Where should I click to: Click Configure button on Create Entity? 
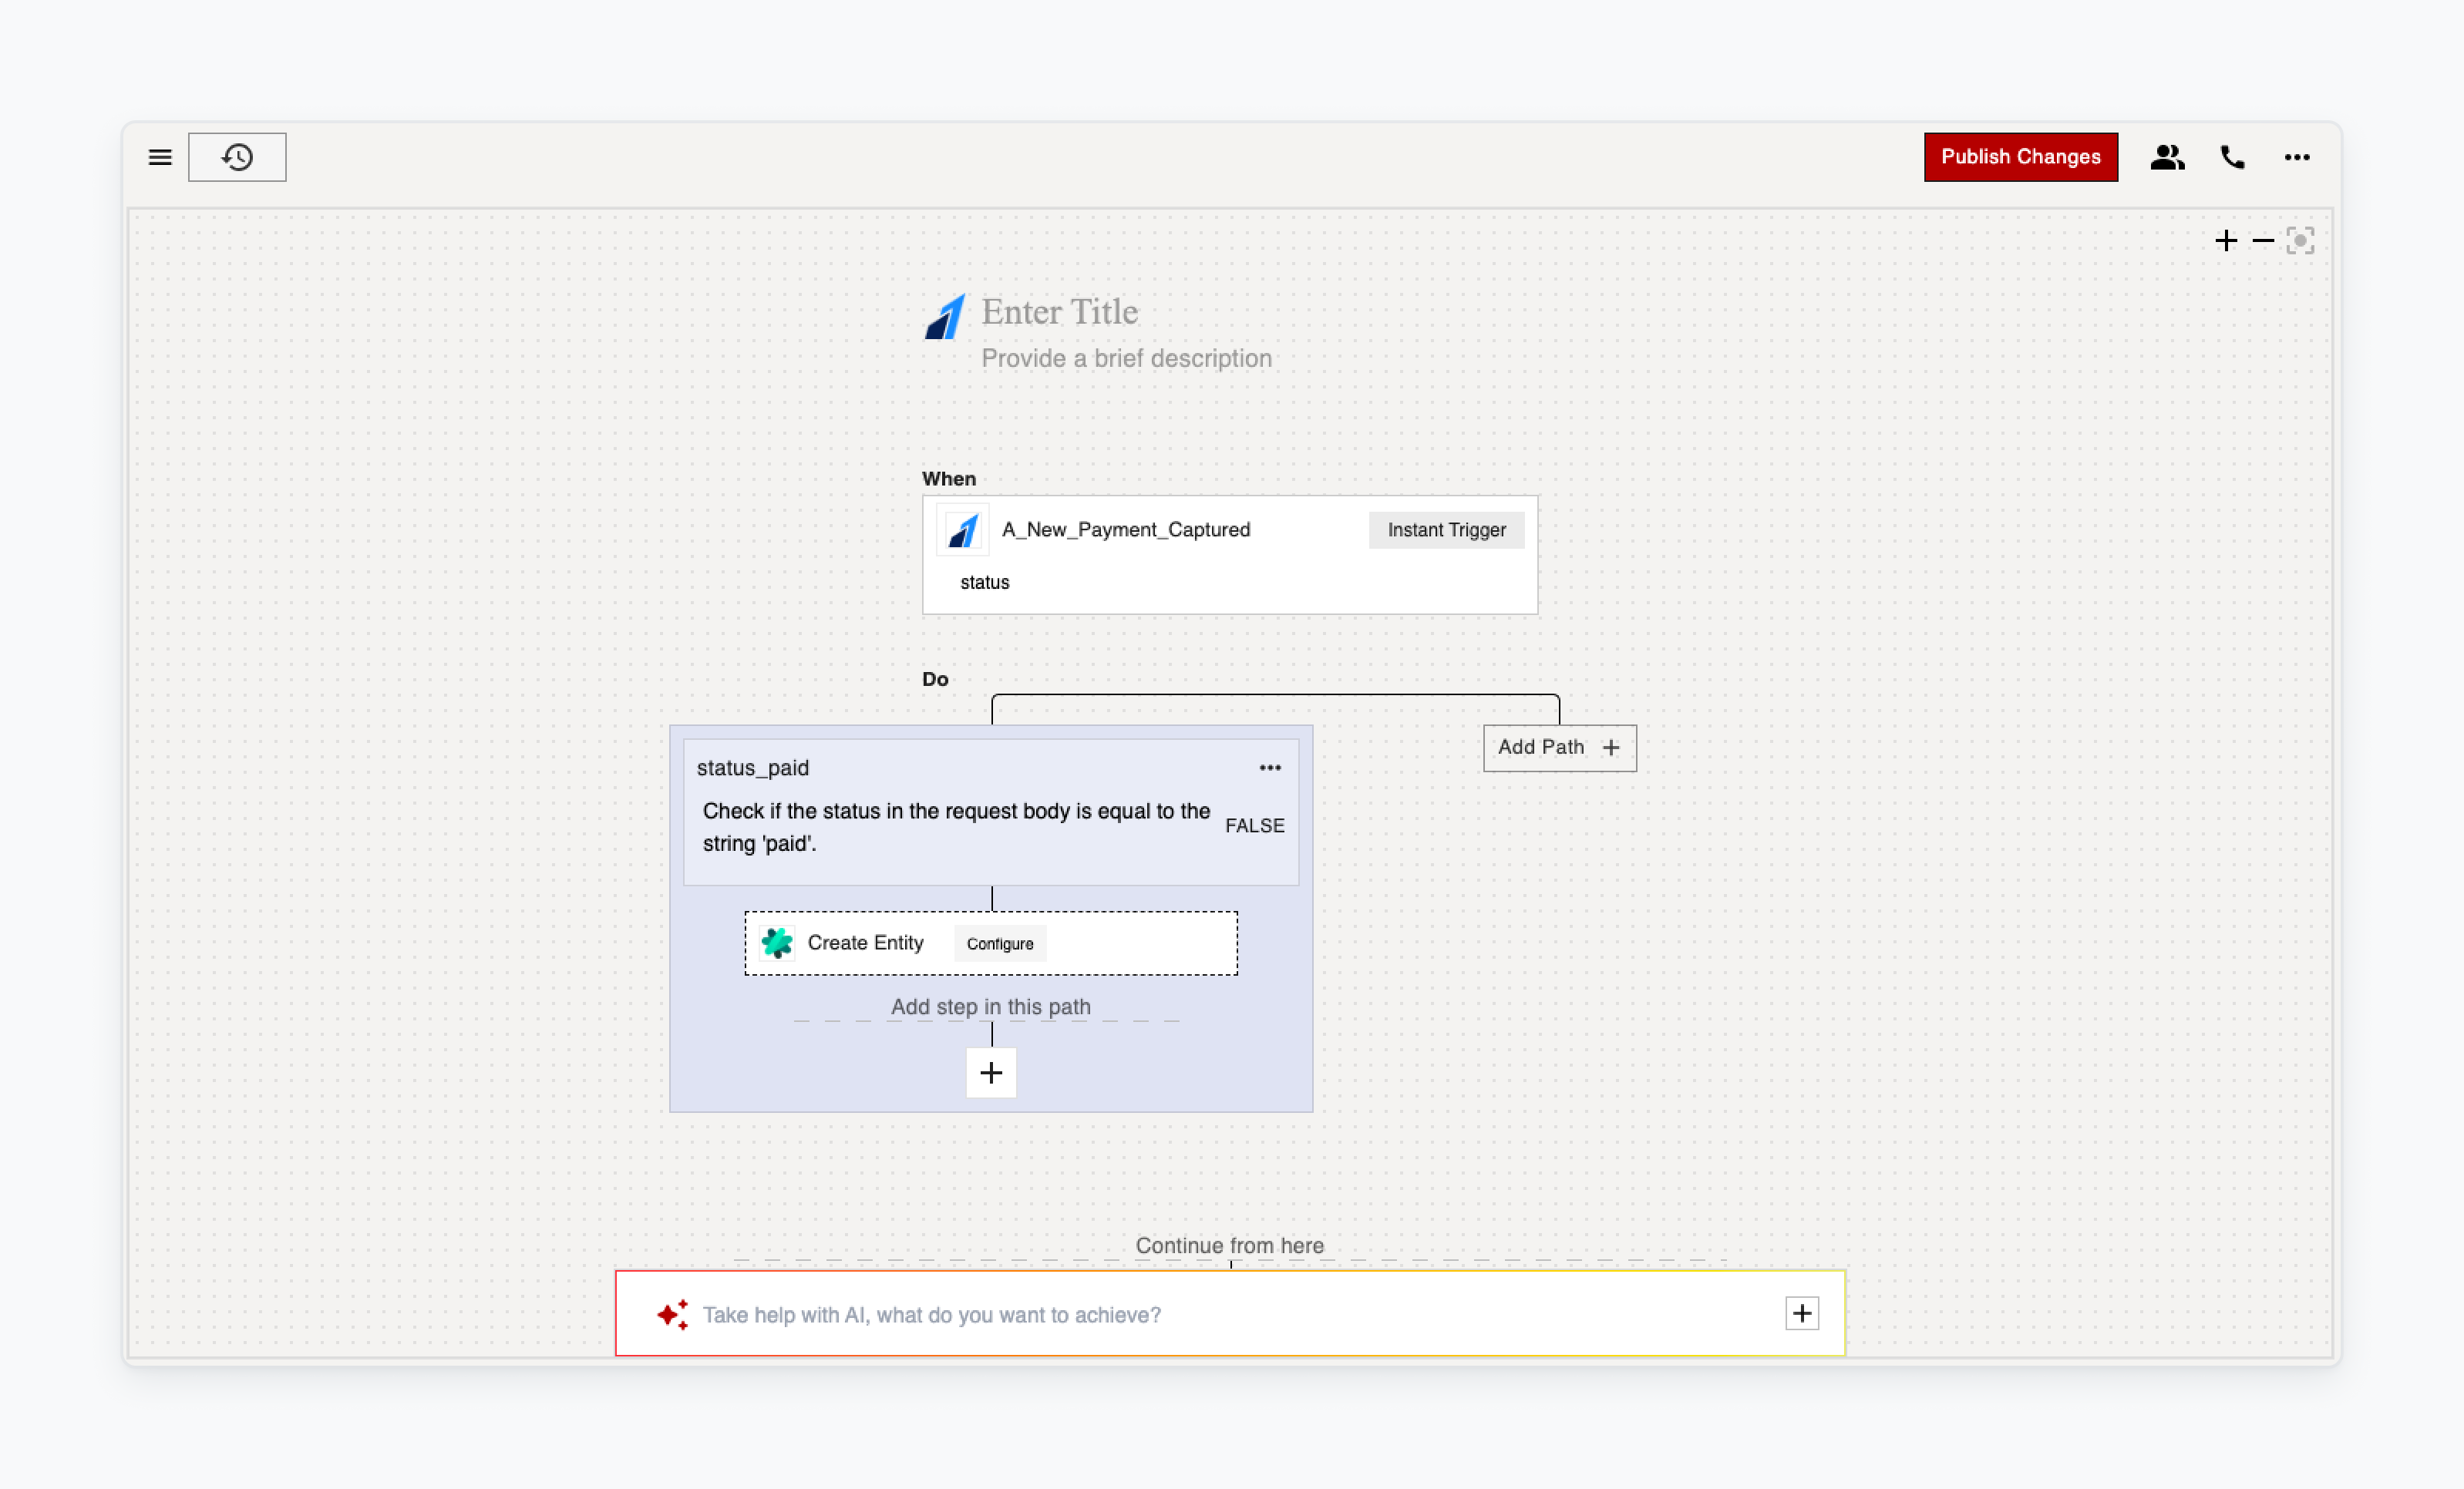pyautogui.click(x=1000, y=943)
